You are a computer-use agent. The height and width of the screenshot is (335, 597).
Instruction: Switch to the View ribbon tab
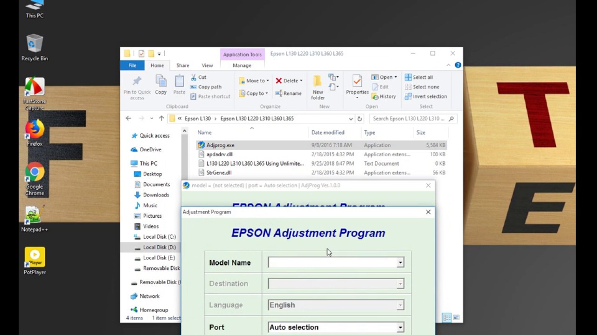[x=207, y=66]
